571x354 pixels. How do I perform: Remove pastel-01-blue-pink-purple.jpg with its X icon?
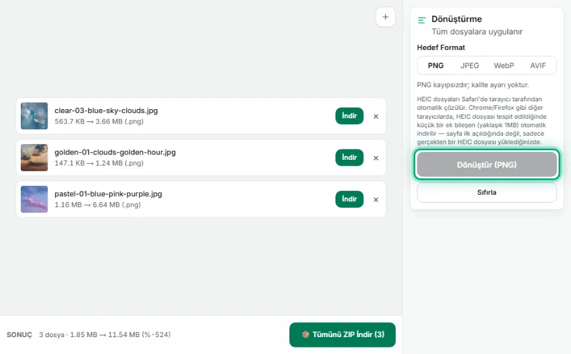click(376, 199)
